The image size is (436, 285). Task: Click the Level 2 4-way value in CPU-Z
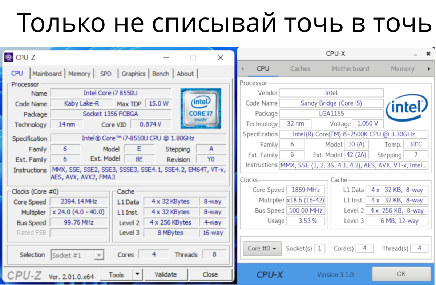pyautogui.click(x=212, y=222)
